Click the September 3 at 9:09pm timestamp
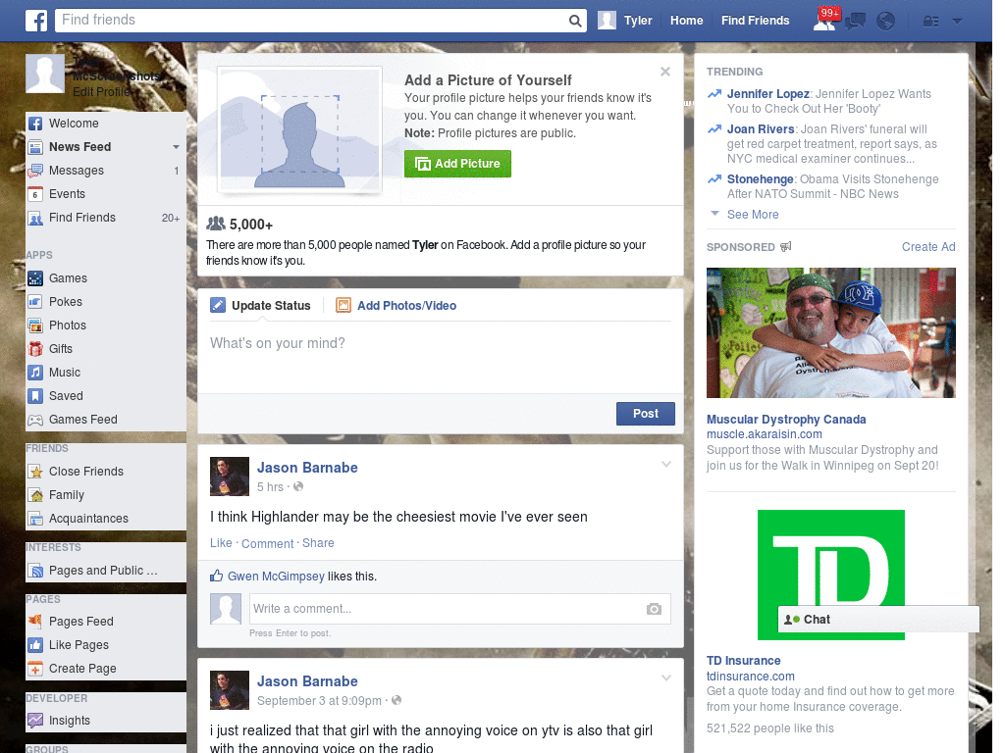1005x753 pixels. 319,701
